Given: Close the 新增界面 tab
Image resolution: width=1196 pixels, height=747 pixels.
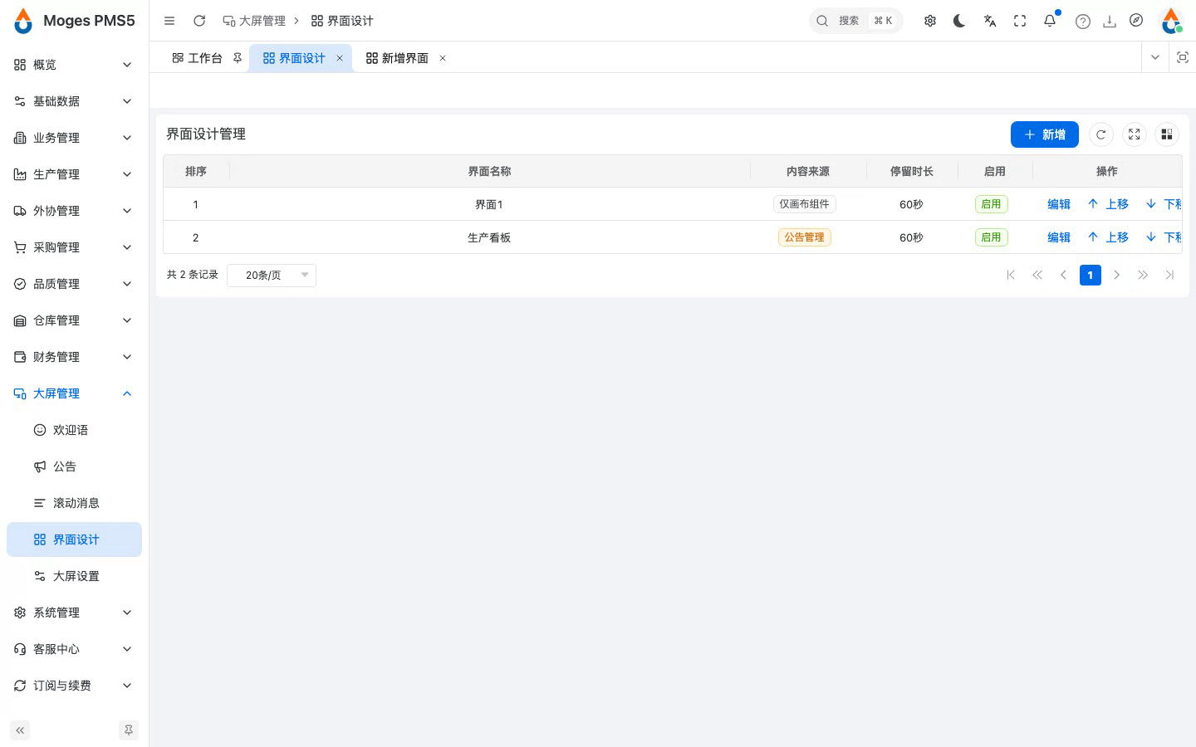Looking at the screenshot, I should pos(443,58).
